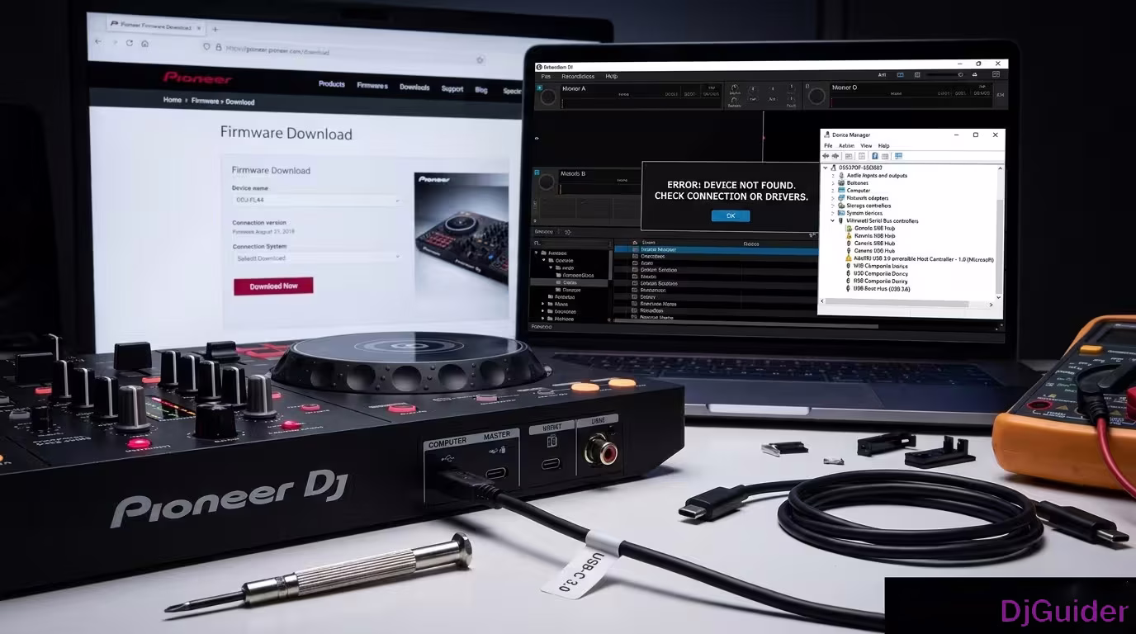Click the Deck B jog wheel in the DJ software
This screenshot has height=634, width=1136.
pyautogui.click(x=546, y=182)
